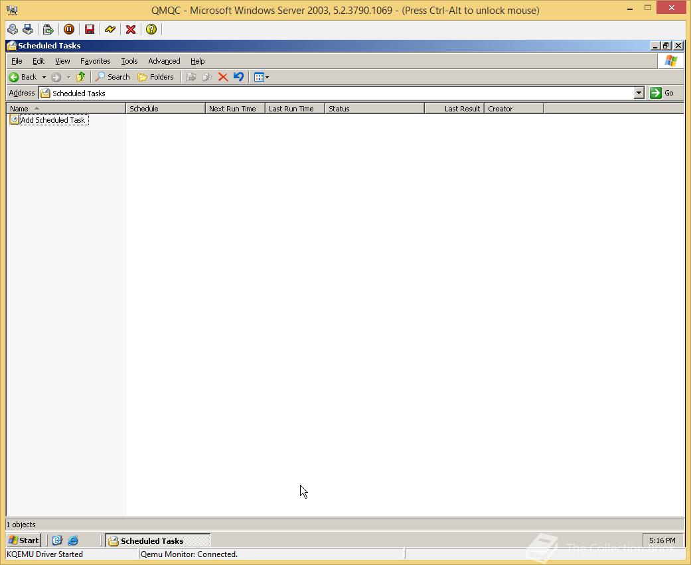Sort by the Schedule column header
The width and height of the screenshot is (691, 565).
166,108
